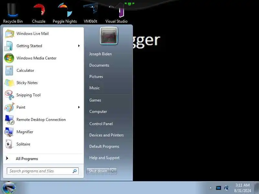This screenshot has width=259, height=194.
Task: Open the Peggle Nights desktop shortcut
Action: click(65, 12)
